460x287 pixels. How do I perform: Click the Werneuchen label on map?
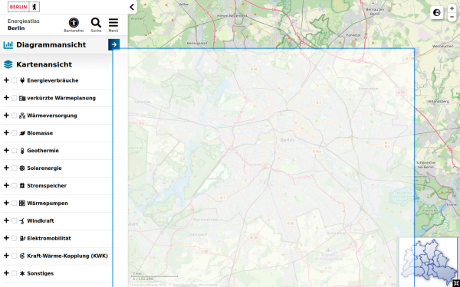(x=442, y=46)
